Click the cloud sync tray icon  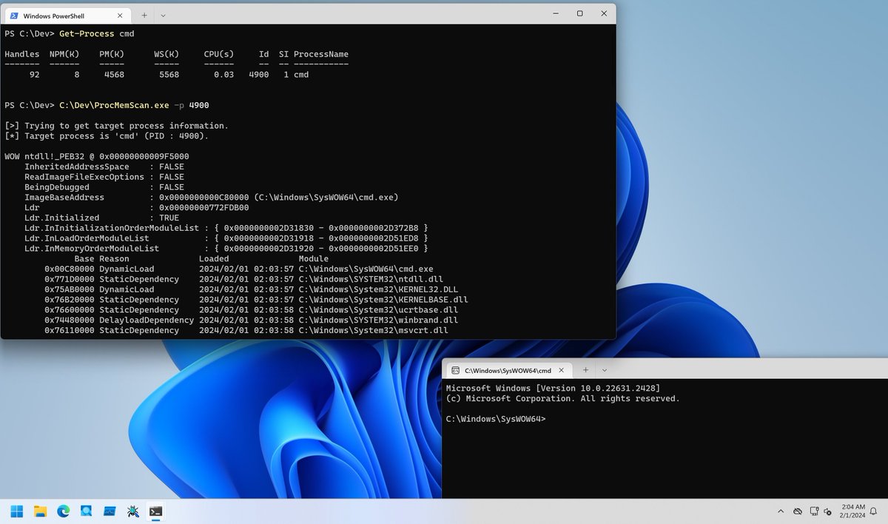(798, 511)
